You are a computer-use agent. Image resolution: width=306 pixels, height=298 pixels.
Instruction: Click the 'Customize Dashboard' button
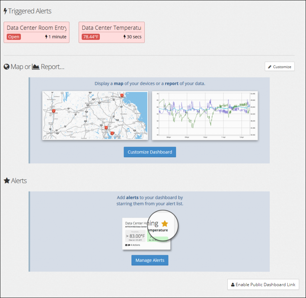[x=149, y=152]
